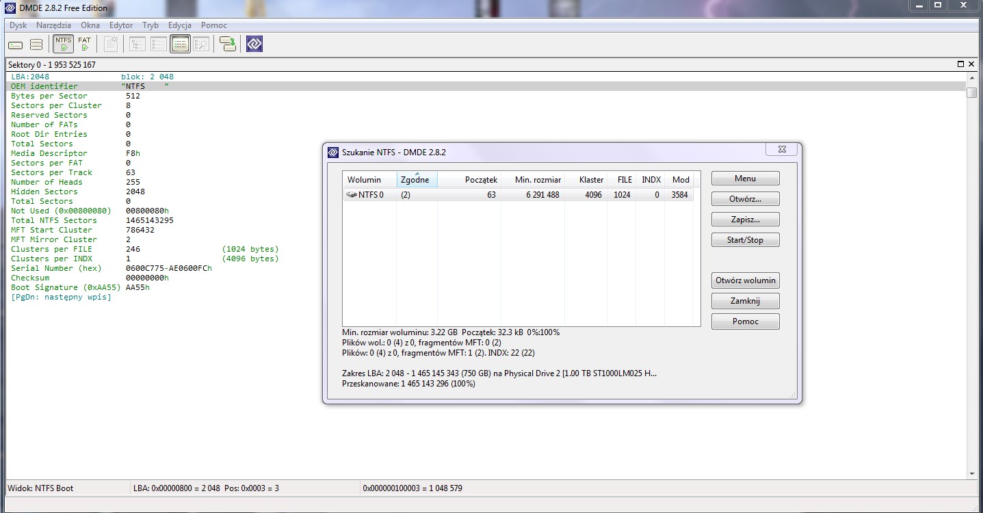
Task: Click the editor vertical scrollbar thumb
Action: pos(971,92)
